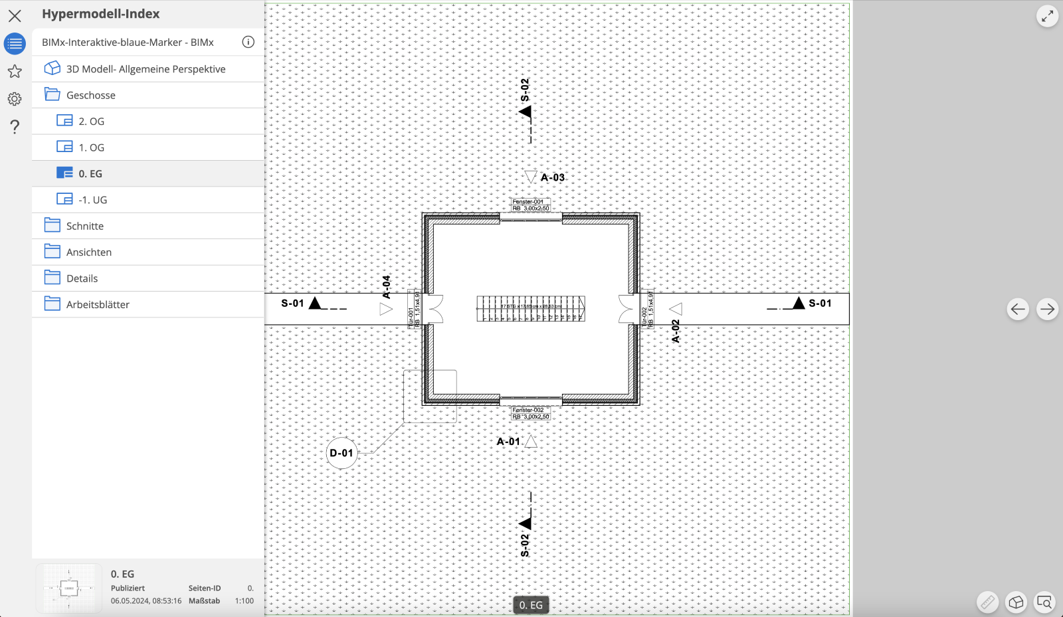Collapse the Geschosse folder

[148, 95]
